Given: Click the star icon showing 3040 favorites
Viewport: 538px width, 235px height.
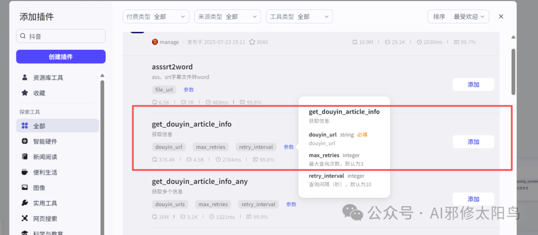Looking at the screenshot, I should [x=252, y=42].
